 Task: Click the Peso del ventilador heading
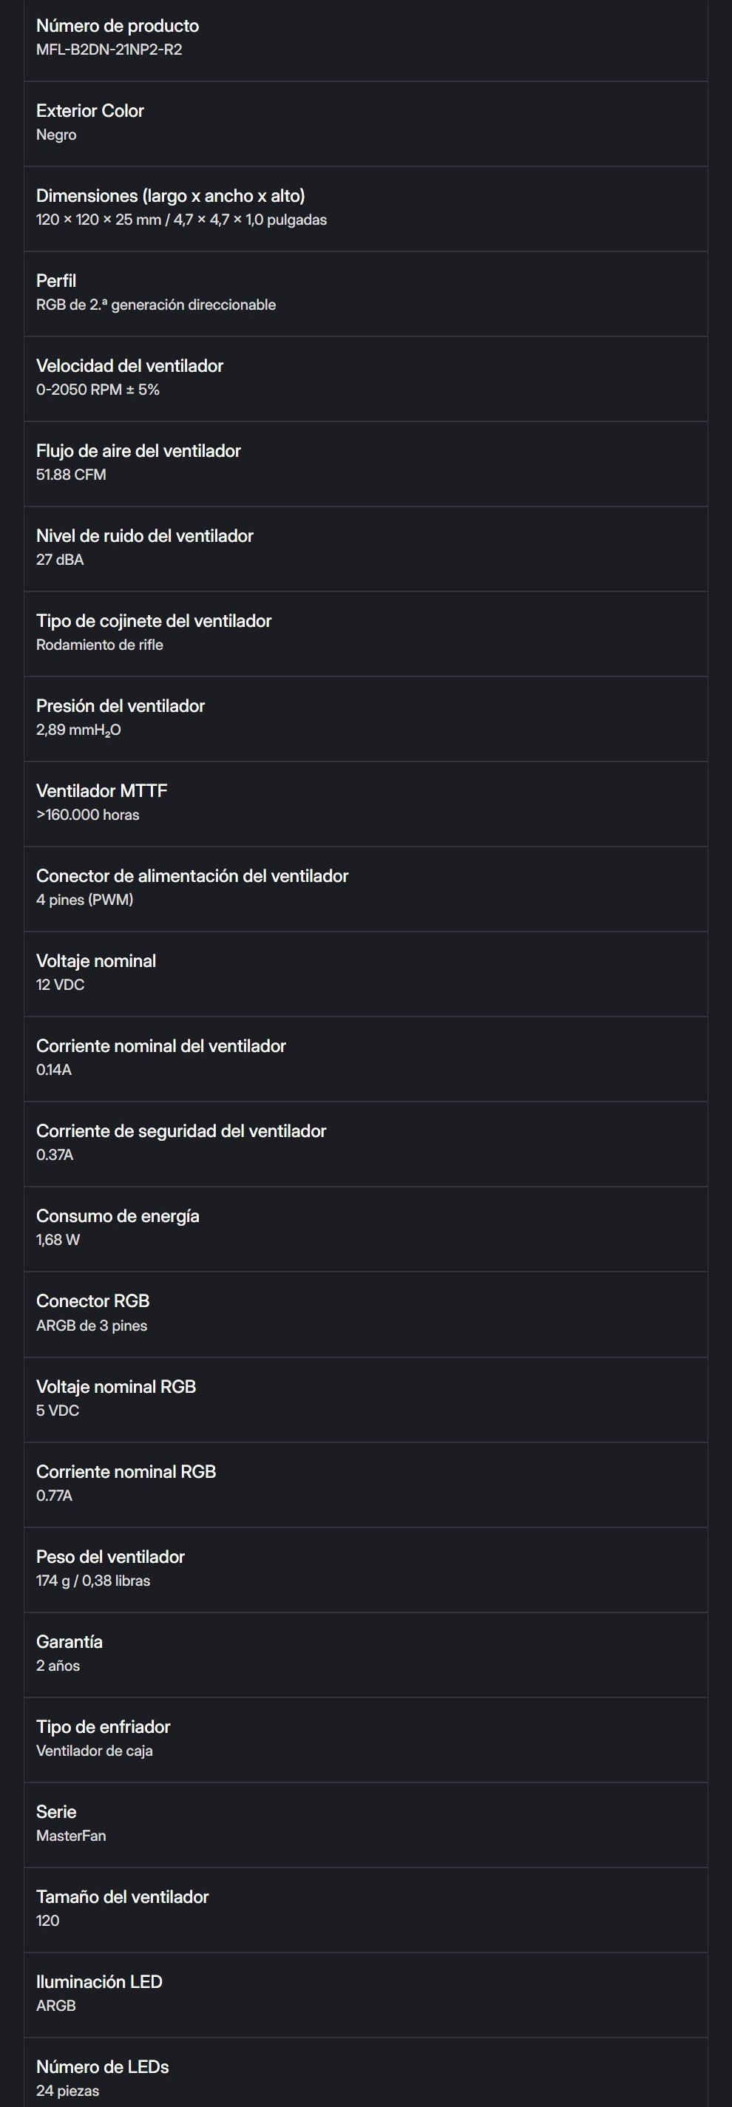tap(110, 1558)
